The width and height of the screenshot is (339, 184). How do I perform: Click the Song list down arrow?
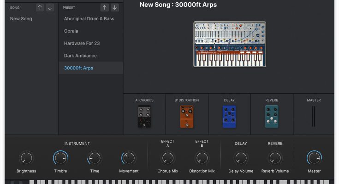[x=50, y=7]
